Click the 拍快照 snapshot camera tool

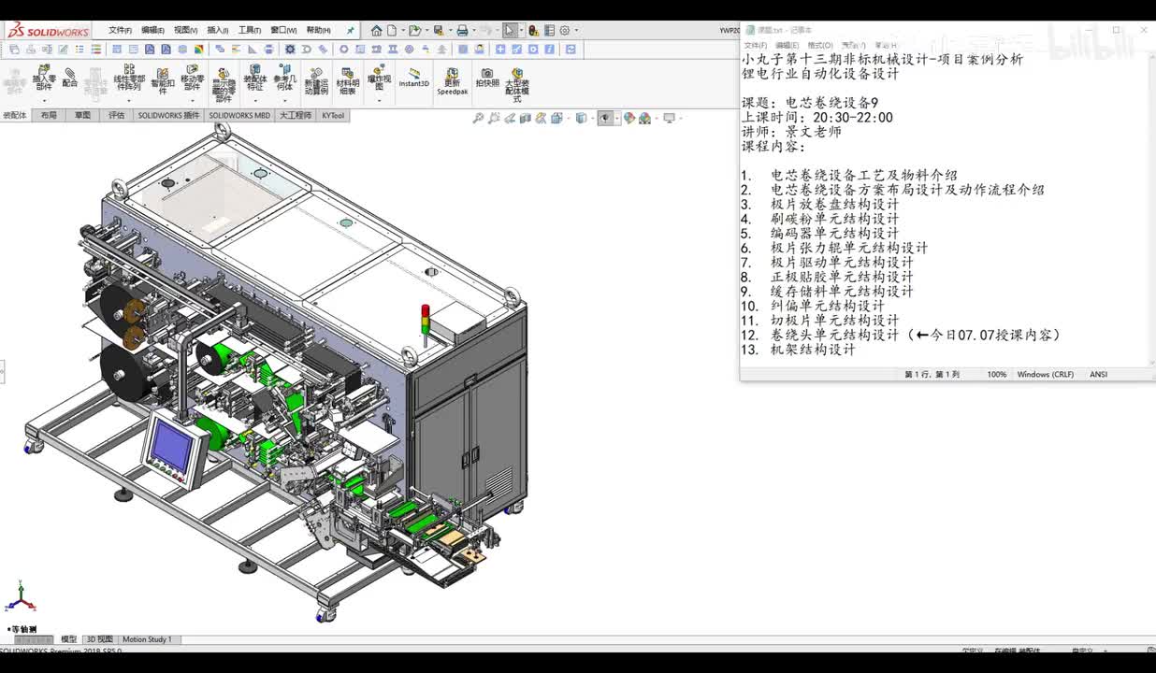pos(487,78)
